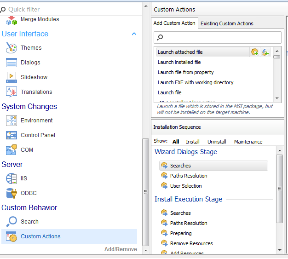Open the Slideshow page icon
Screen dimensions: 288x259
12,77
